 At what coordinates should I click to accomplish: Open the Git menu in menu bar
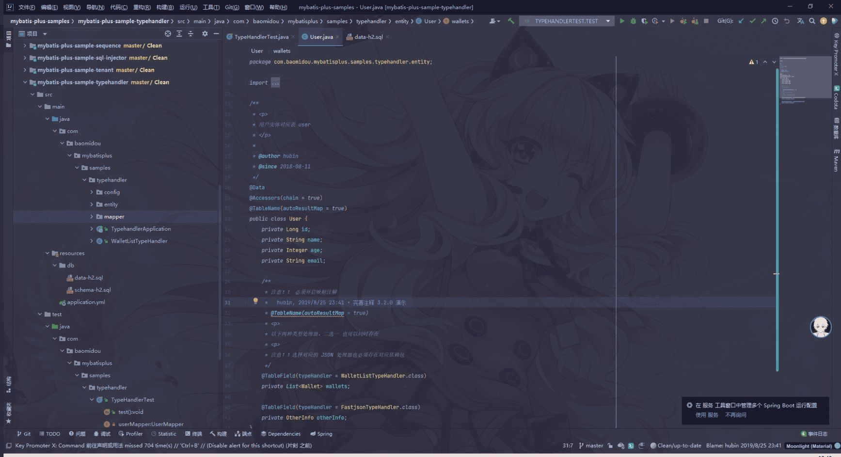click(232, 7)
